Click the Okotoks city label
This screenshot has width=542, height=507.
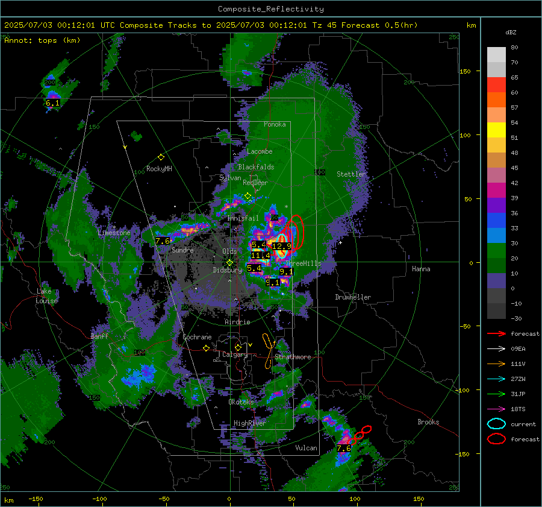click(x=241, y=402)
